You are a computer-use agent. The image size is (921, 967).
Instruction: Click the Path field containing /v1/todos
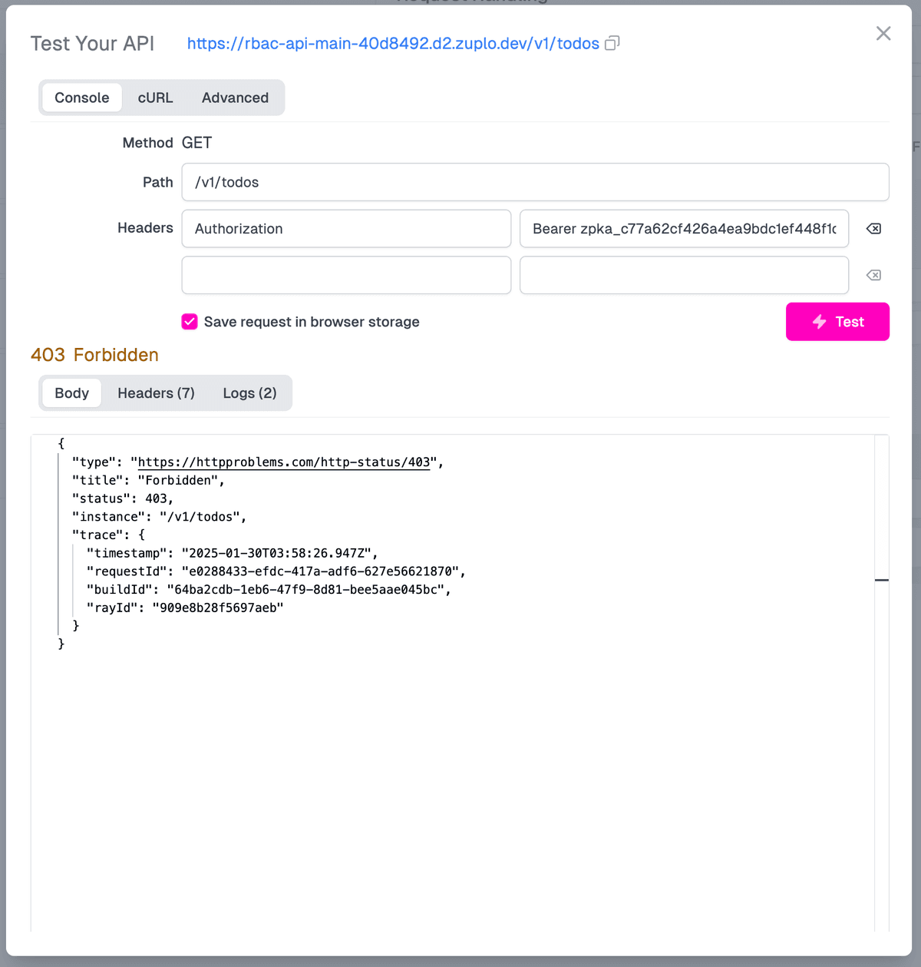click(x=535, y=182)
